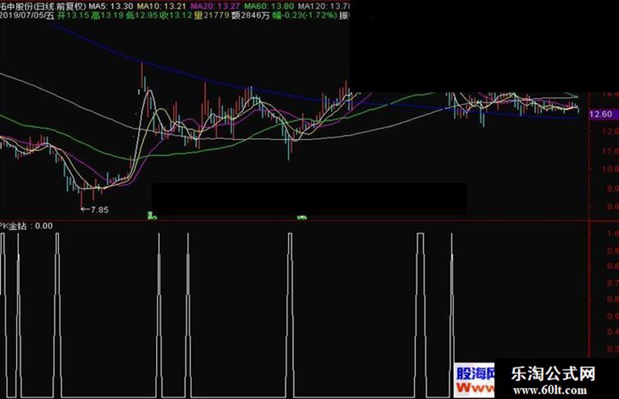Click the second small green marker icon
Screen dimensions: 619x399
302,217
